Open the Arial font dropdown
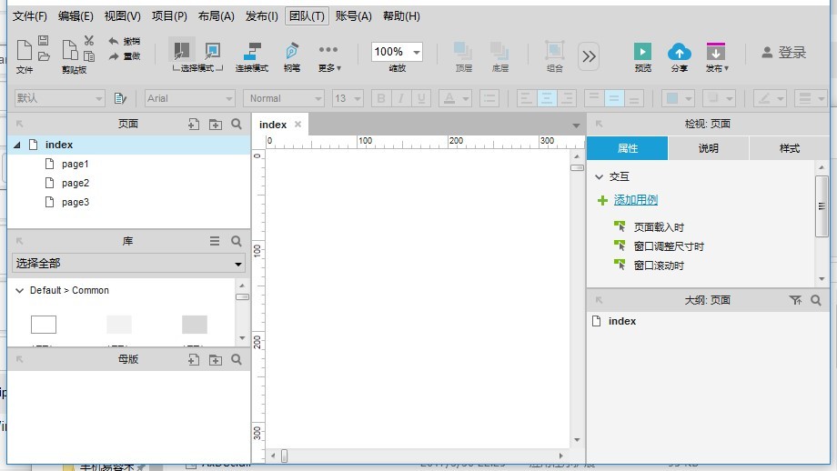 (x=190, y=98)
